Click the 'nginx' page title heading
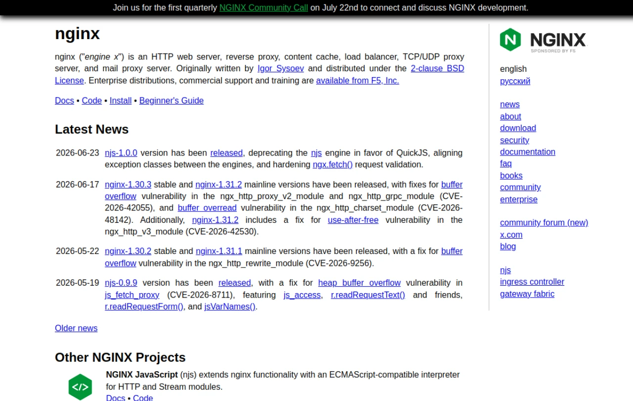Image resolution: width=633 pixels, height=401 pixels. point(77,33)
